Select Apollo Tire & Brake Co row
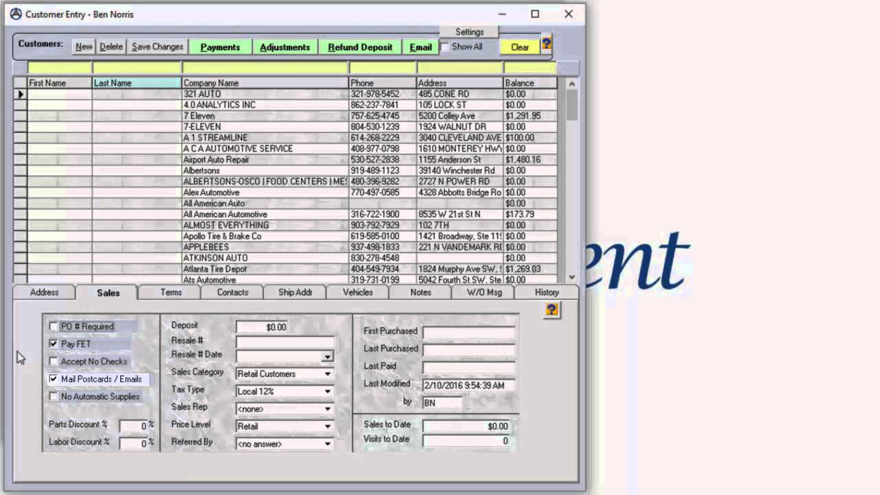The height and width of the screenshot is (495, 880). [x=285, y=236]
